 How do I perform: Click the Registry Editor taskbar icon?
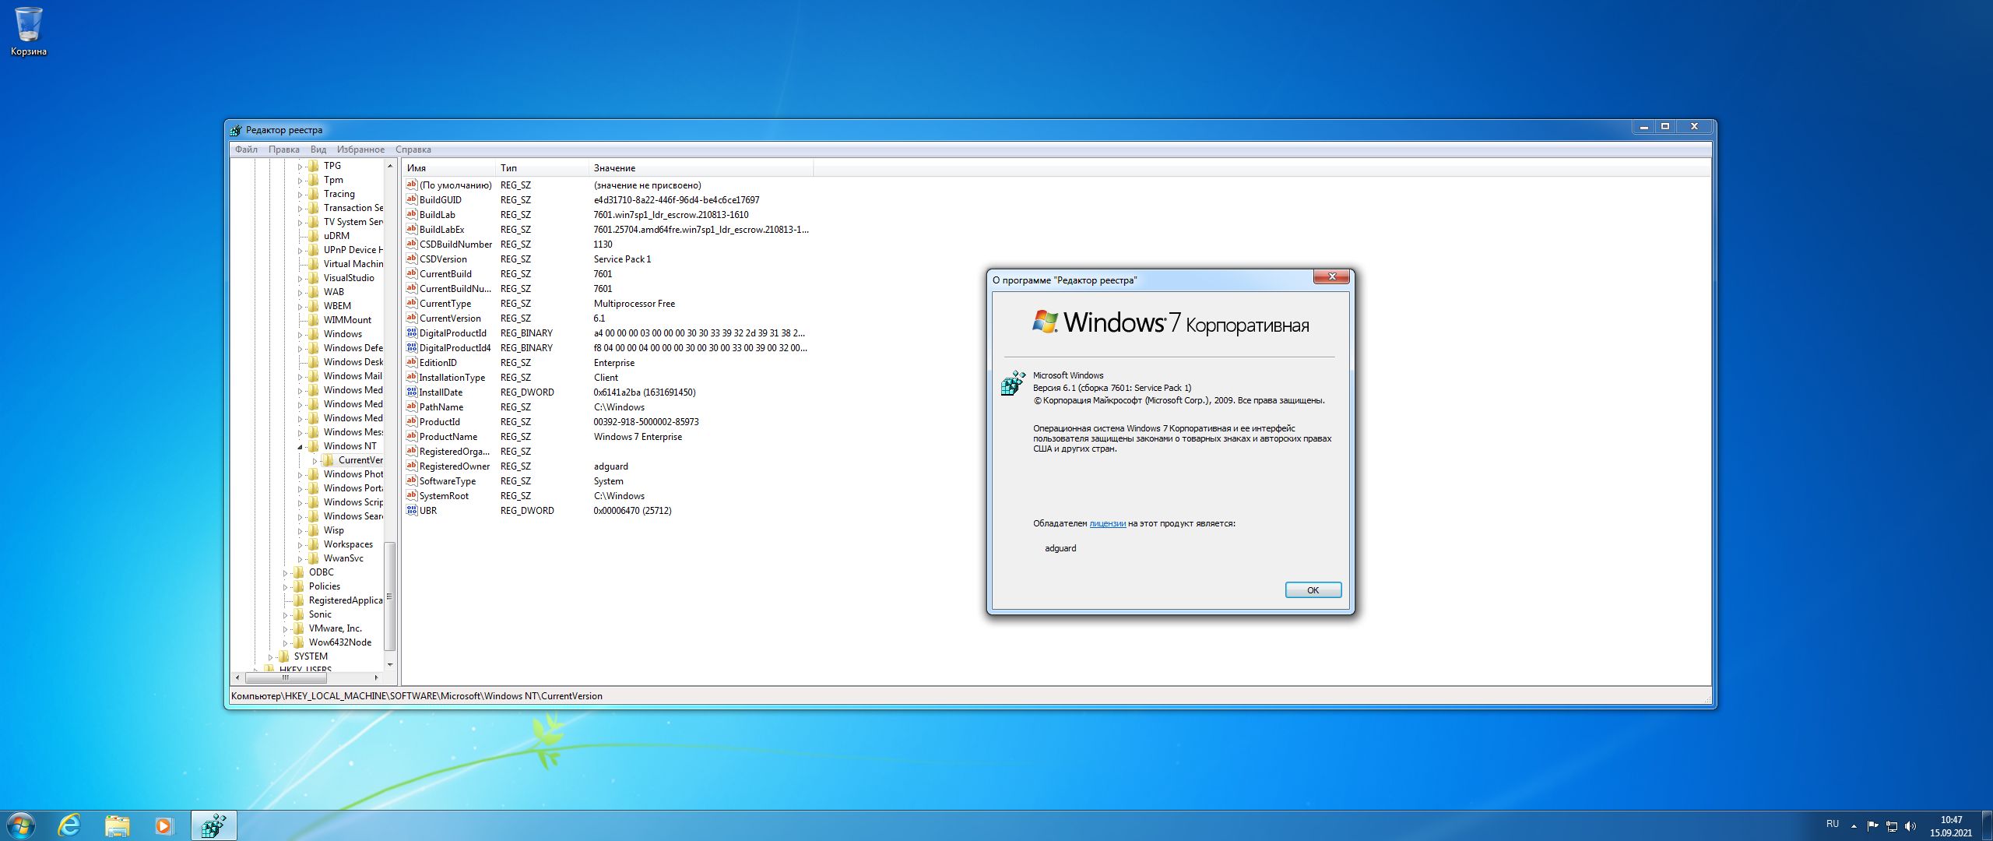[x=213, y=825]
